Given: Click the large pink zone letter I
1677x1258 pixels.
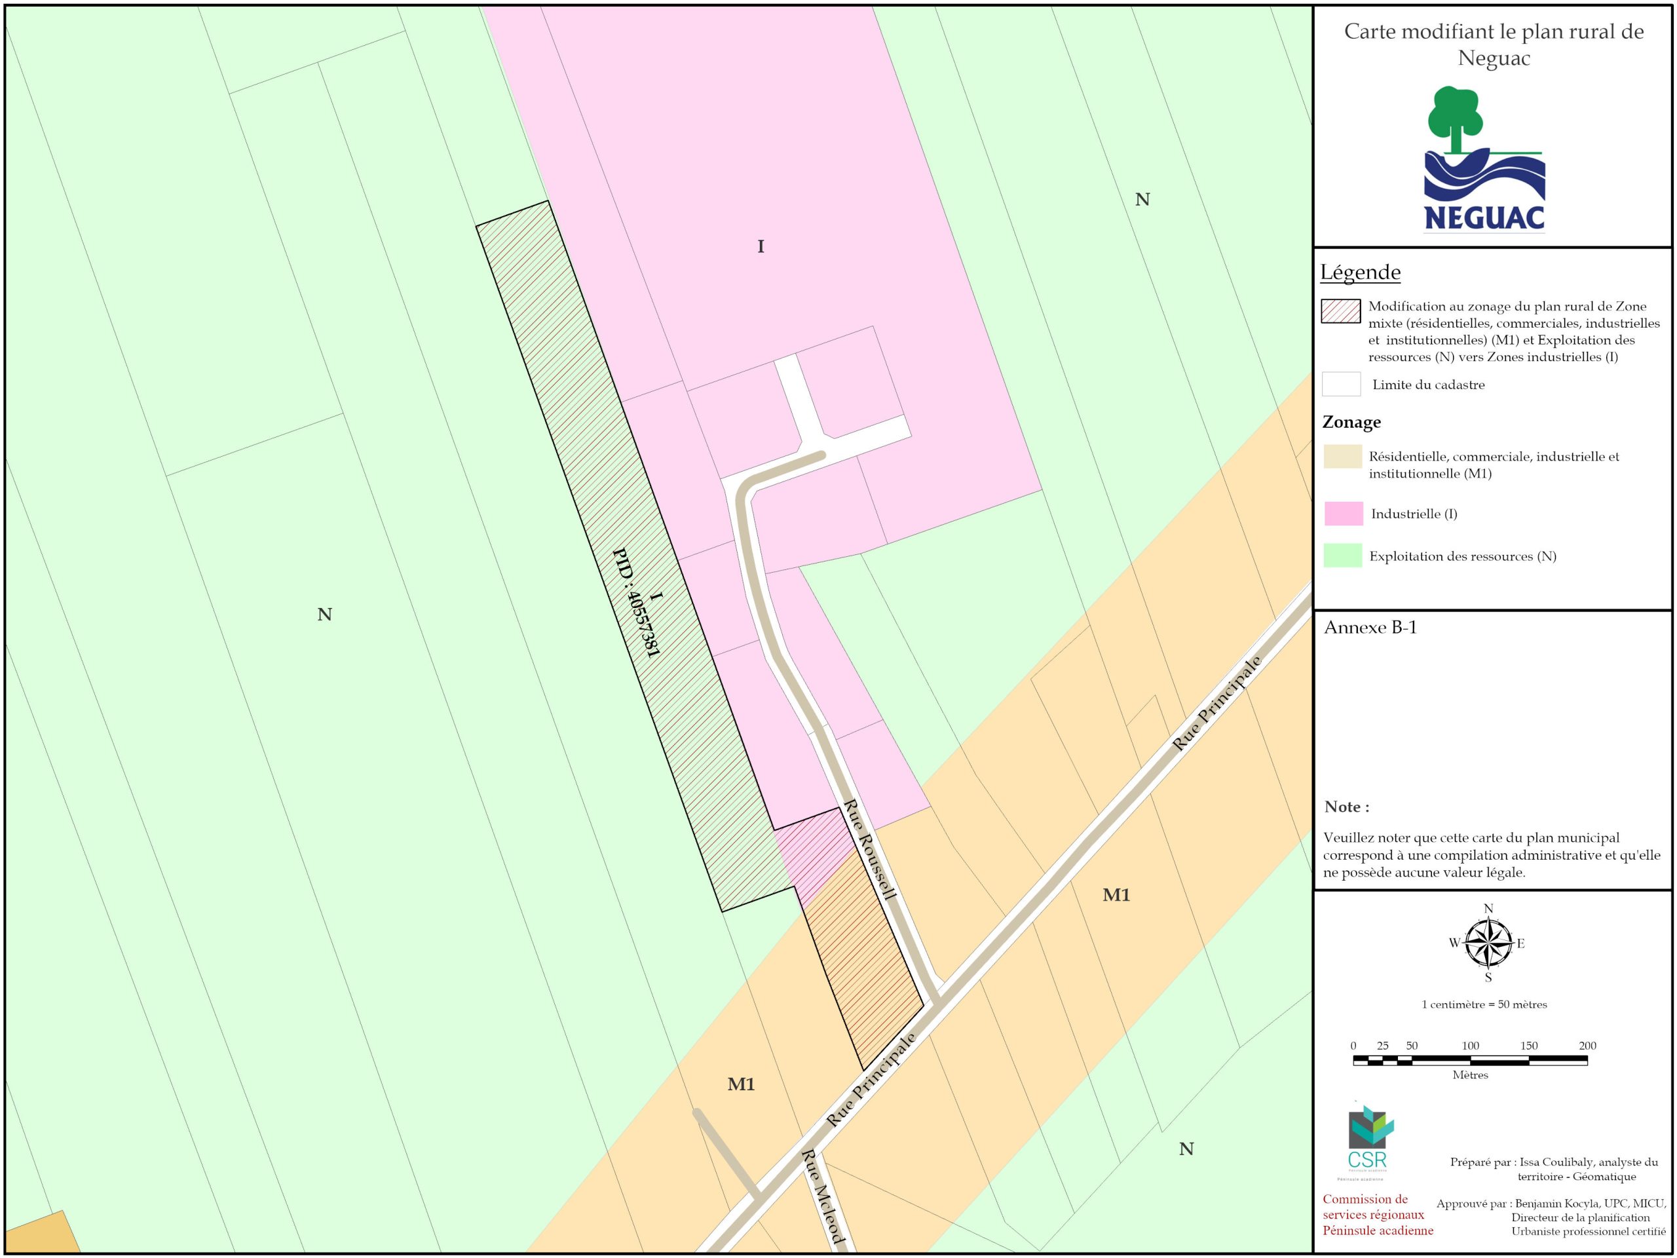Looking at the screenshot, I should (x=761, y=246).
